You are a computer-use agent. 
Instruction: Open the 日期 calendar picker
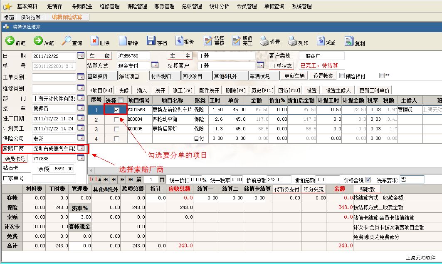point(81,55)
